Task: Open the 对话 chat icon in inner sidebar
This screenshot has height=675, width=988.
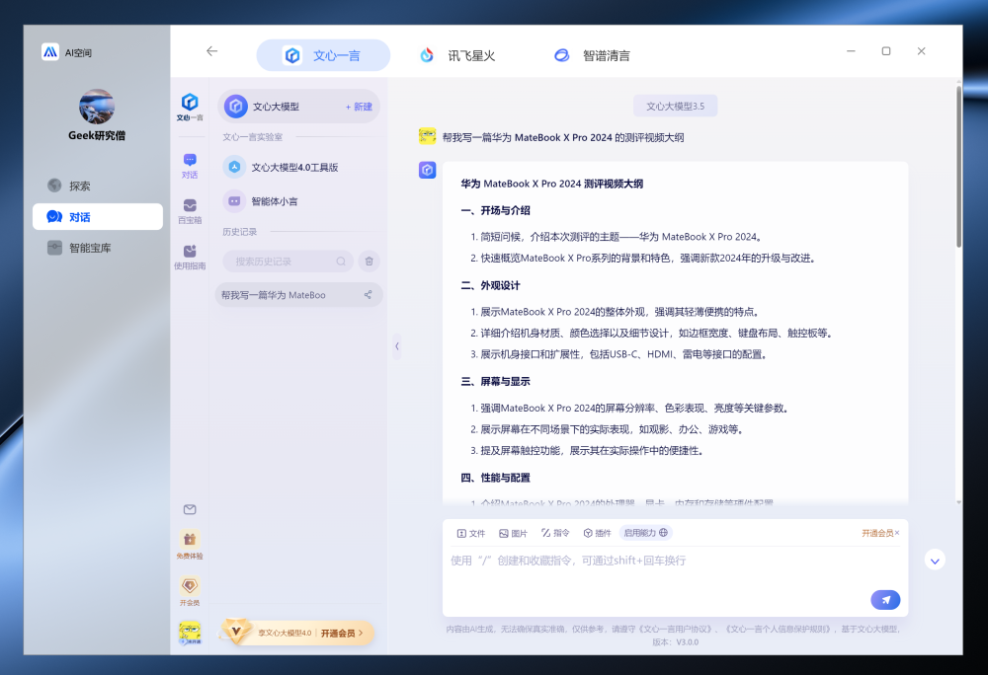Action: 190,166
